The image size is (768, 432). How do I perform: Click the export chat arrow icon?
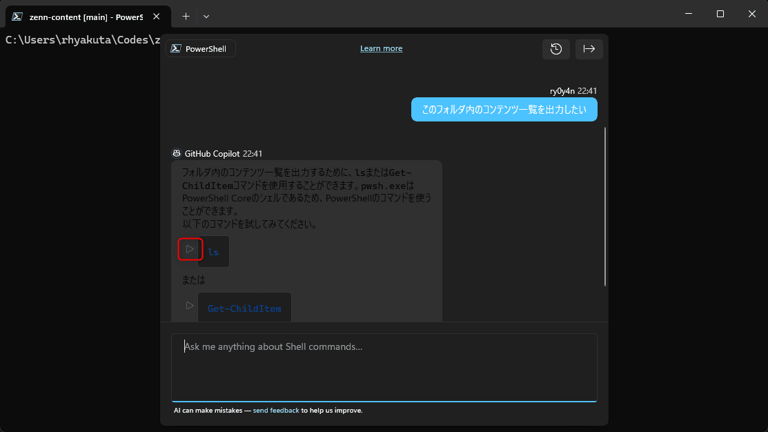(589, 49)
